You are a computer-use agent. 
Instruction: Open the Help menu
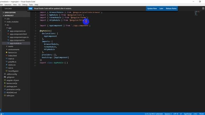[36, 4]
